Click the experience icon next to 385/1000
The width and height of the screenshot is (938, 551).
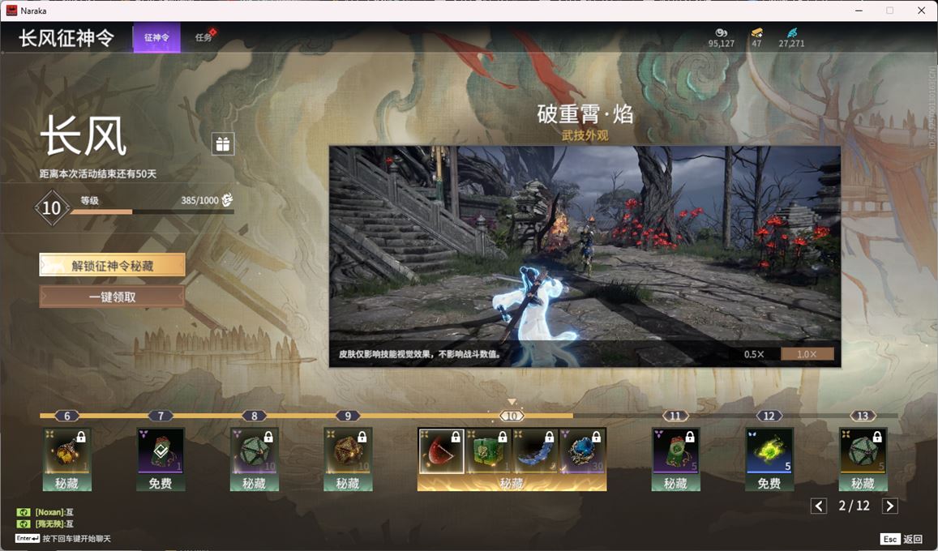(x=227, y=199)
